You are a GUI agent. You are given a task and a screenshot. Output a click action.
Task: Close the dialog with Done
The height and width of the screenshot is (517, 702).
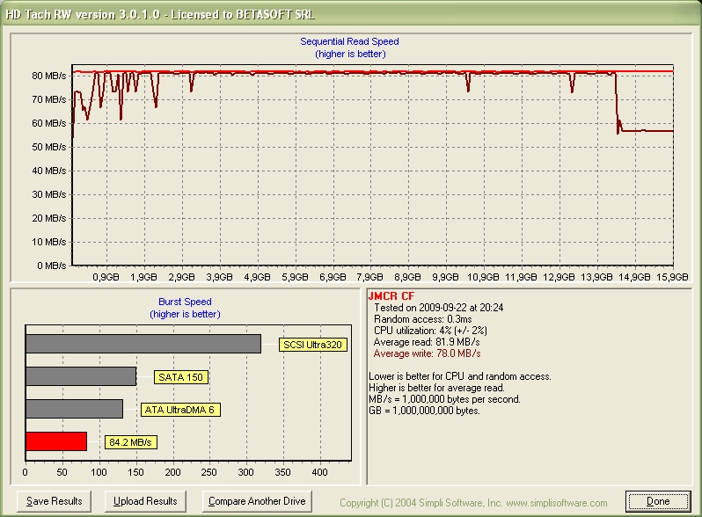click(657, 501)
